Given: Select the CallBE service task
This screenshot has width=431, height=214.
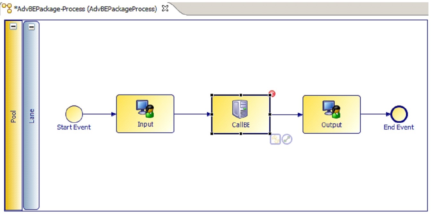Looking at the screenshot, I should 241,114.
